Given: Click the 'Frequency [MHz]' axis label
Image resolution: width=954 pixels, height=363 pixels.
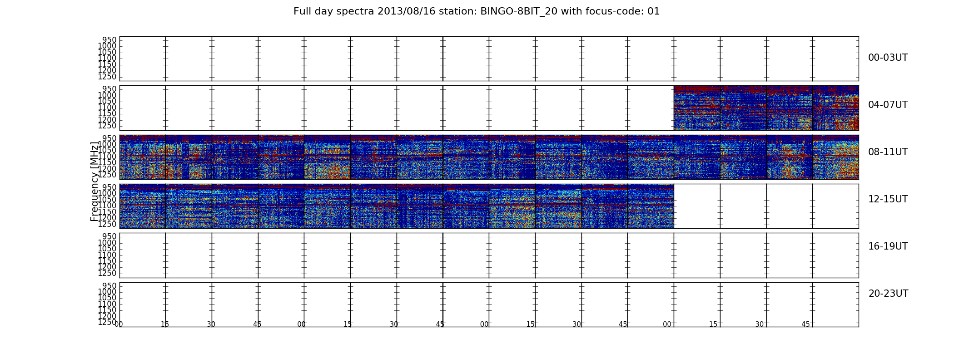Looking at the screenshot, I should [x=94, y=181].
